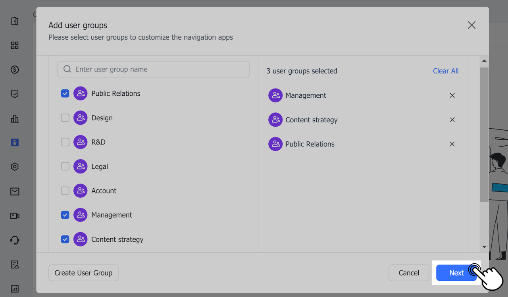Open the billing dollar icon in sidebar

click(15, 69)
